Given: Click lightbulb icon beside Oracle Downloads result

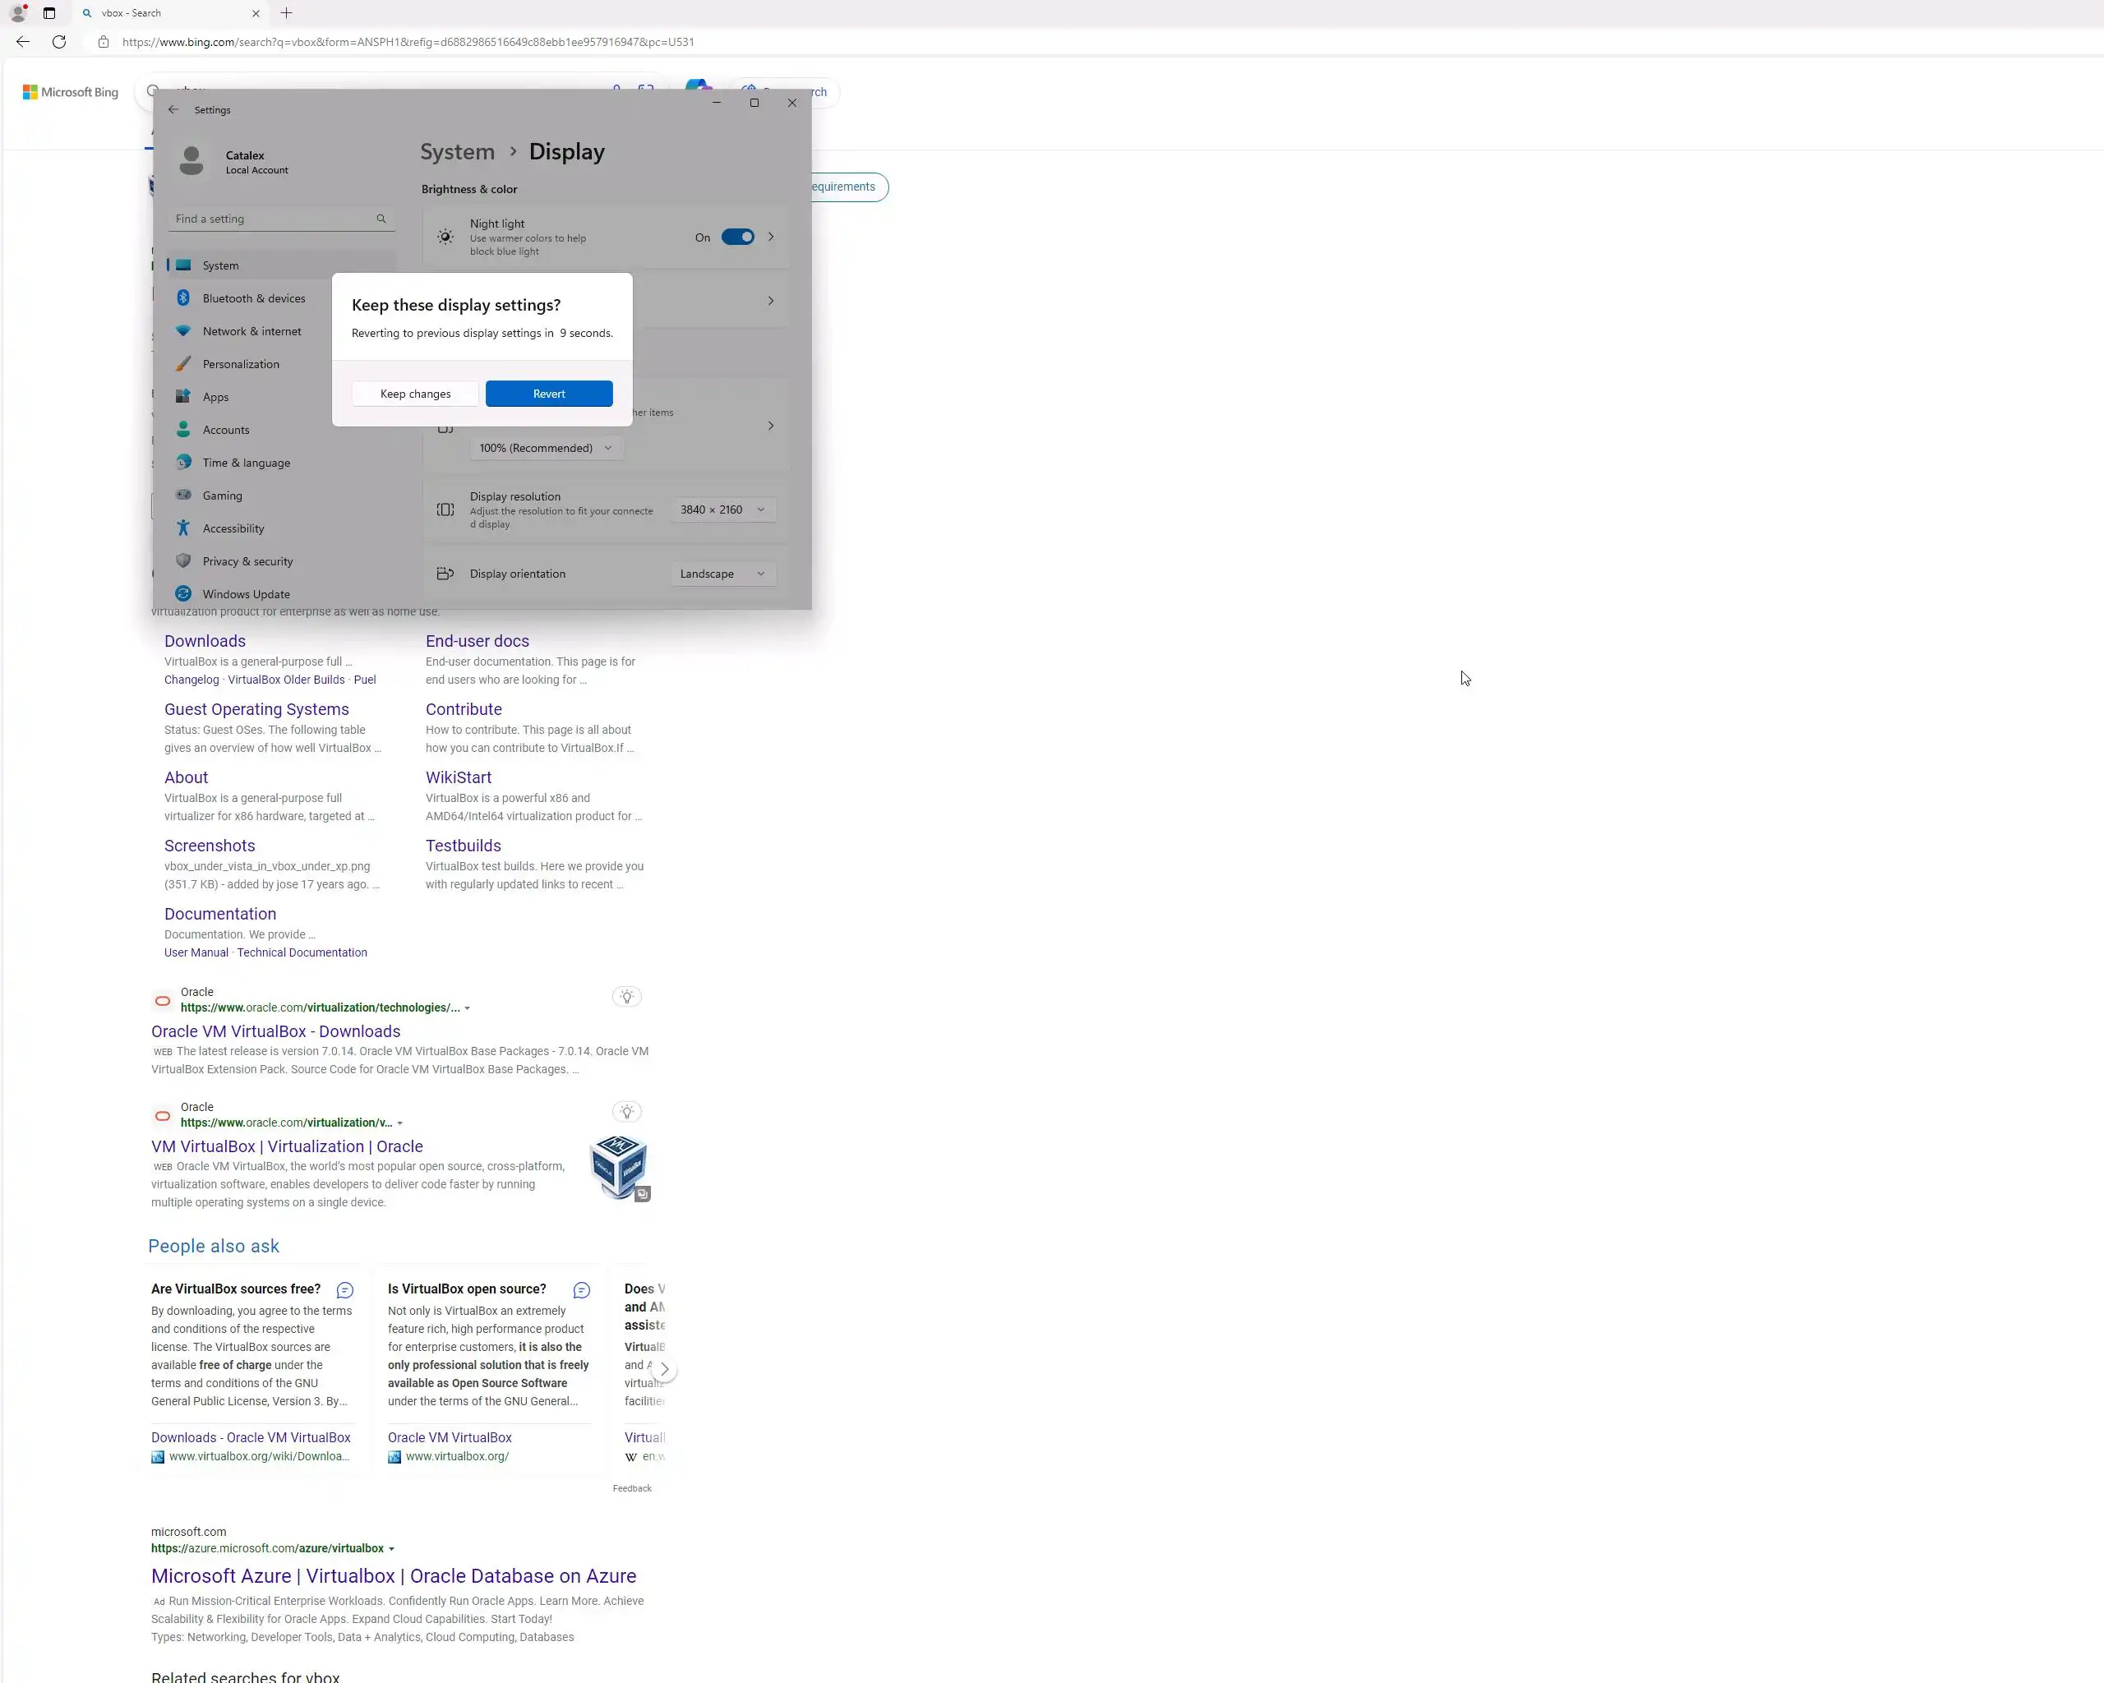Looking at the screenshot, I should (x=626, y=996).
